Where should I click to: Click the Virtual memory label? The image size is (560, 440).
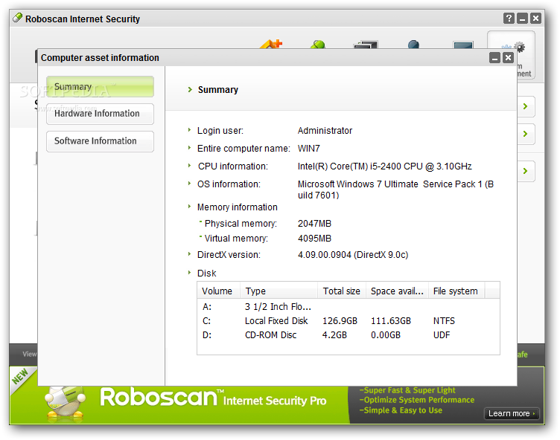click(236, 239)
